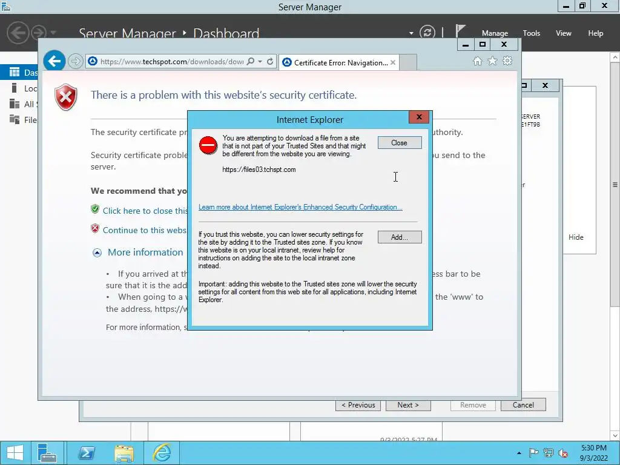Select File services item in Server Manager sidebar

click(x=19, y=120)
